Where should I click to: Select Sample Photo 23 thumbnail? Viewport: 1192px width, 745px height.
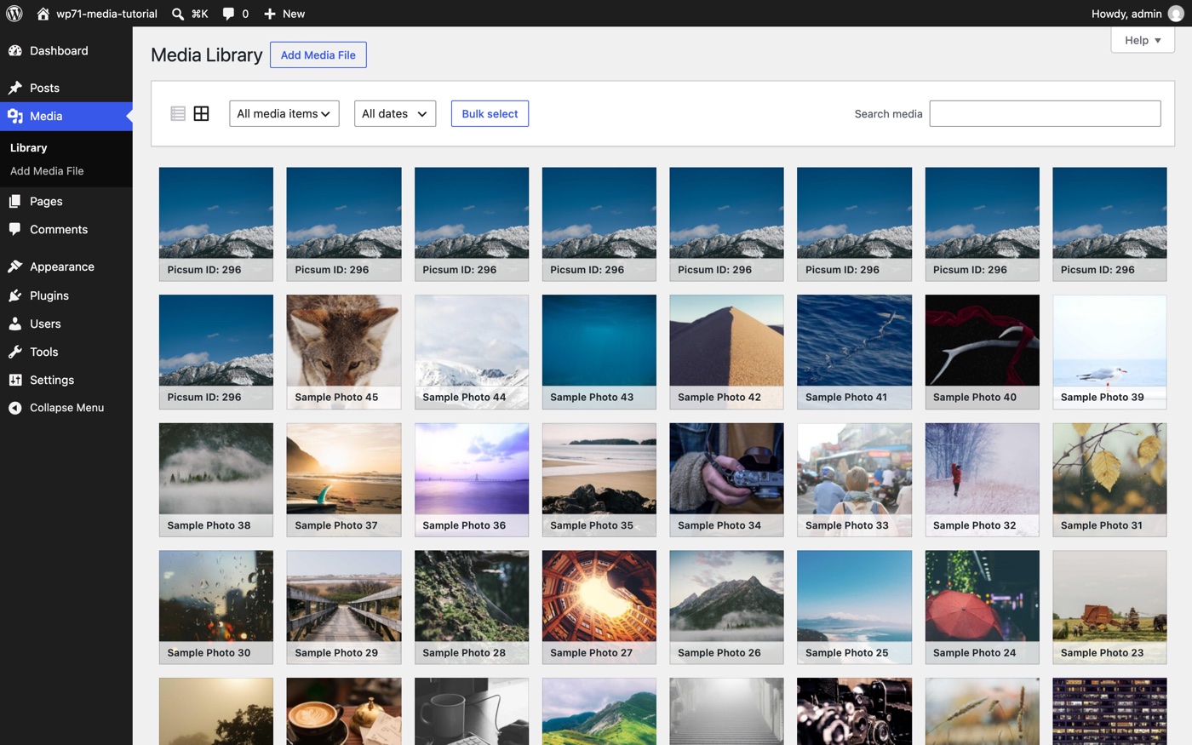coord(1110,607)
